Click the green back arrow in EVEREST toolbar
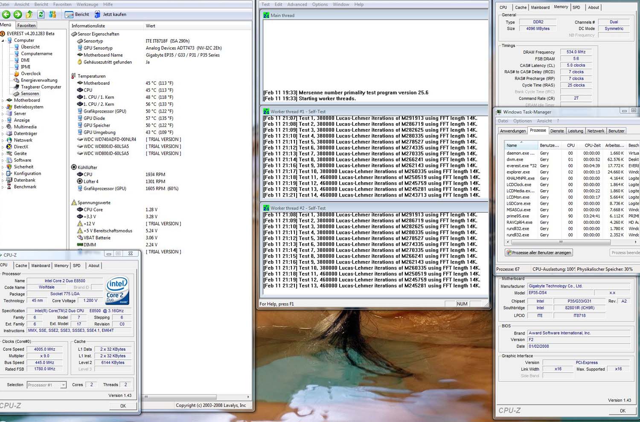The width and height of the screenshot is (640, 422). coord(6,14)
